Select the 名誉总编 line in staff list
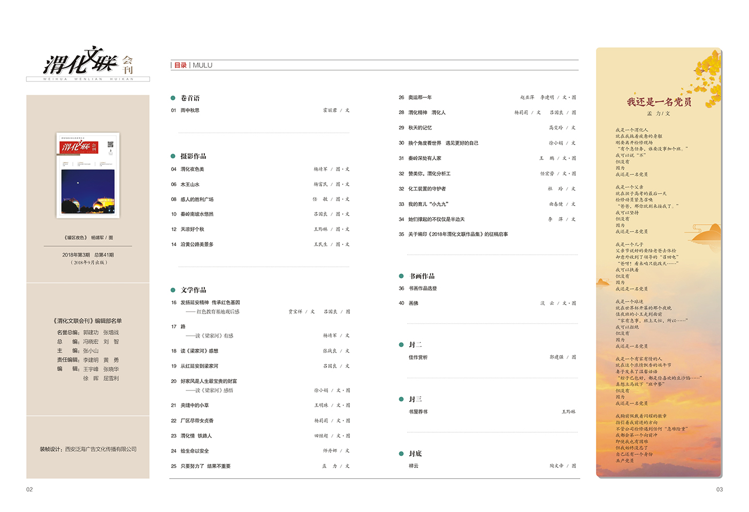This screenshot has height=512, width=749. click(88, 332)
